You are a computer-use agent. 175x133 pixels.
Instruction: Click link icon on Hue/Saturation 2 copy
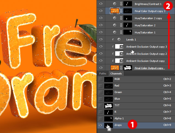121,18
